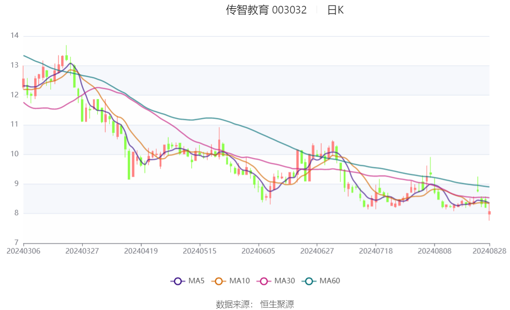510x310 pixels.
Task: Click the 20240306 date label
Action: tap(23, 251)
